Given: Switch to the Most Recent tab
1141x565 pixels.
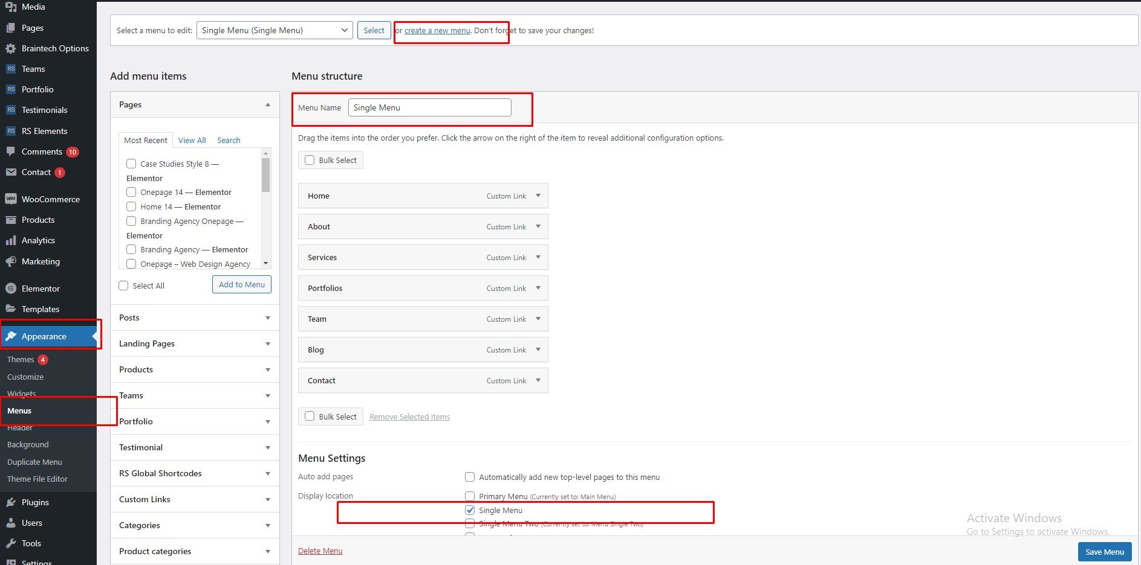Looking at the screenshot, I should [x=146, y=140].
